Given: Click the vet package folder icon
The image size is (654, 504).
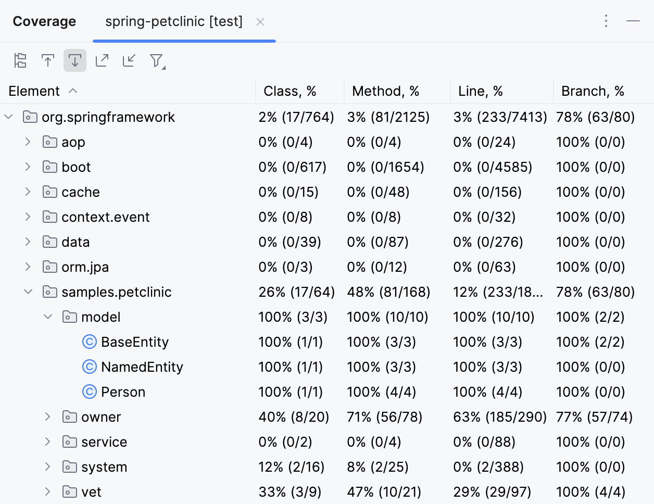Looking at the screenshot, I should point(69,492).
